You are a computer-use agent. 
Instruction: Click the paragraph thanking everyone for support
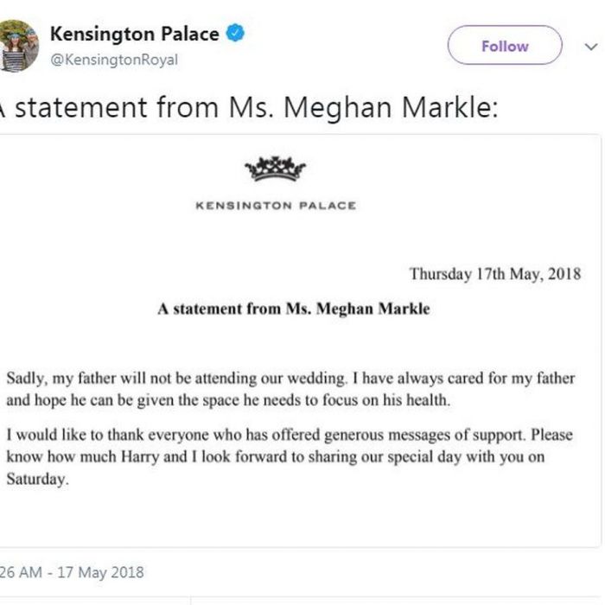[x=290, y=457]
